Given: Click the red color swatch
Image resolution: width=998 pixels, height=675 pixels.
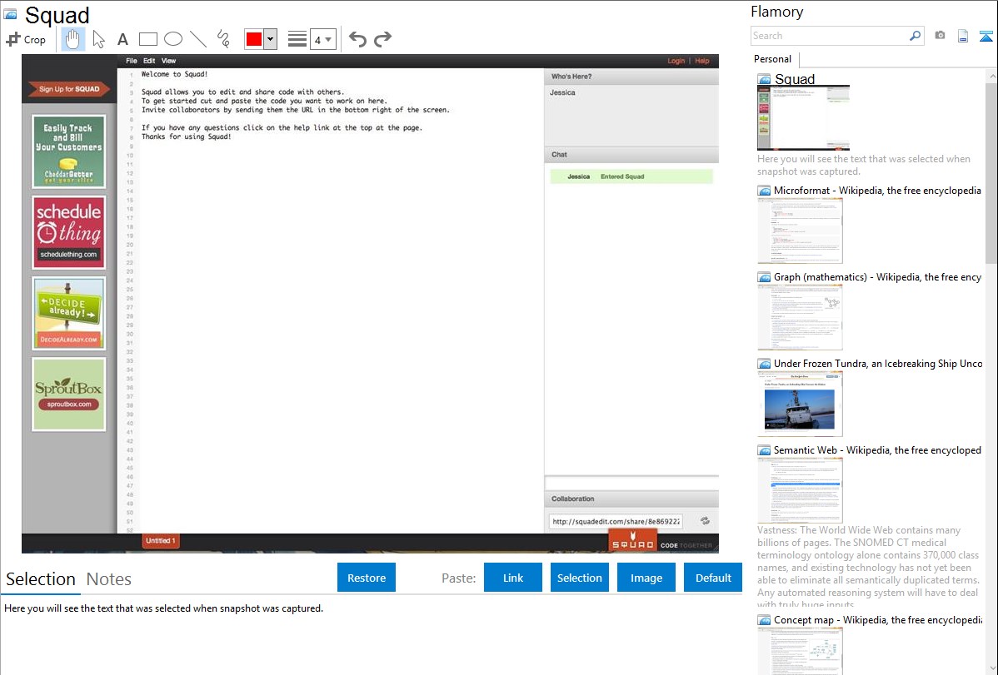Looking at the screenshot, I should [254, 39].
